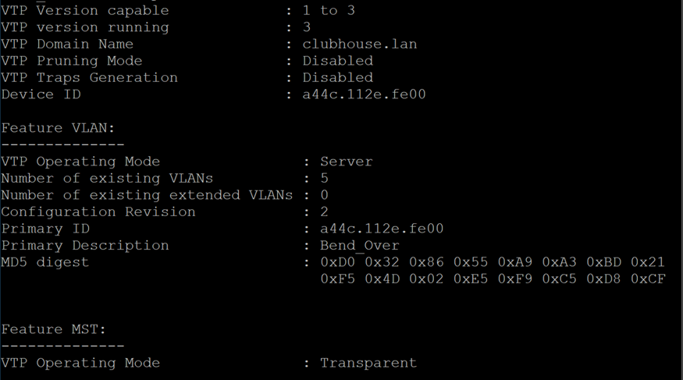Viewport: 683px width, 380px height.
Task: Click the Server operating mode value
Action: 347,162
